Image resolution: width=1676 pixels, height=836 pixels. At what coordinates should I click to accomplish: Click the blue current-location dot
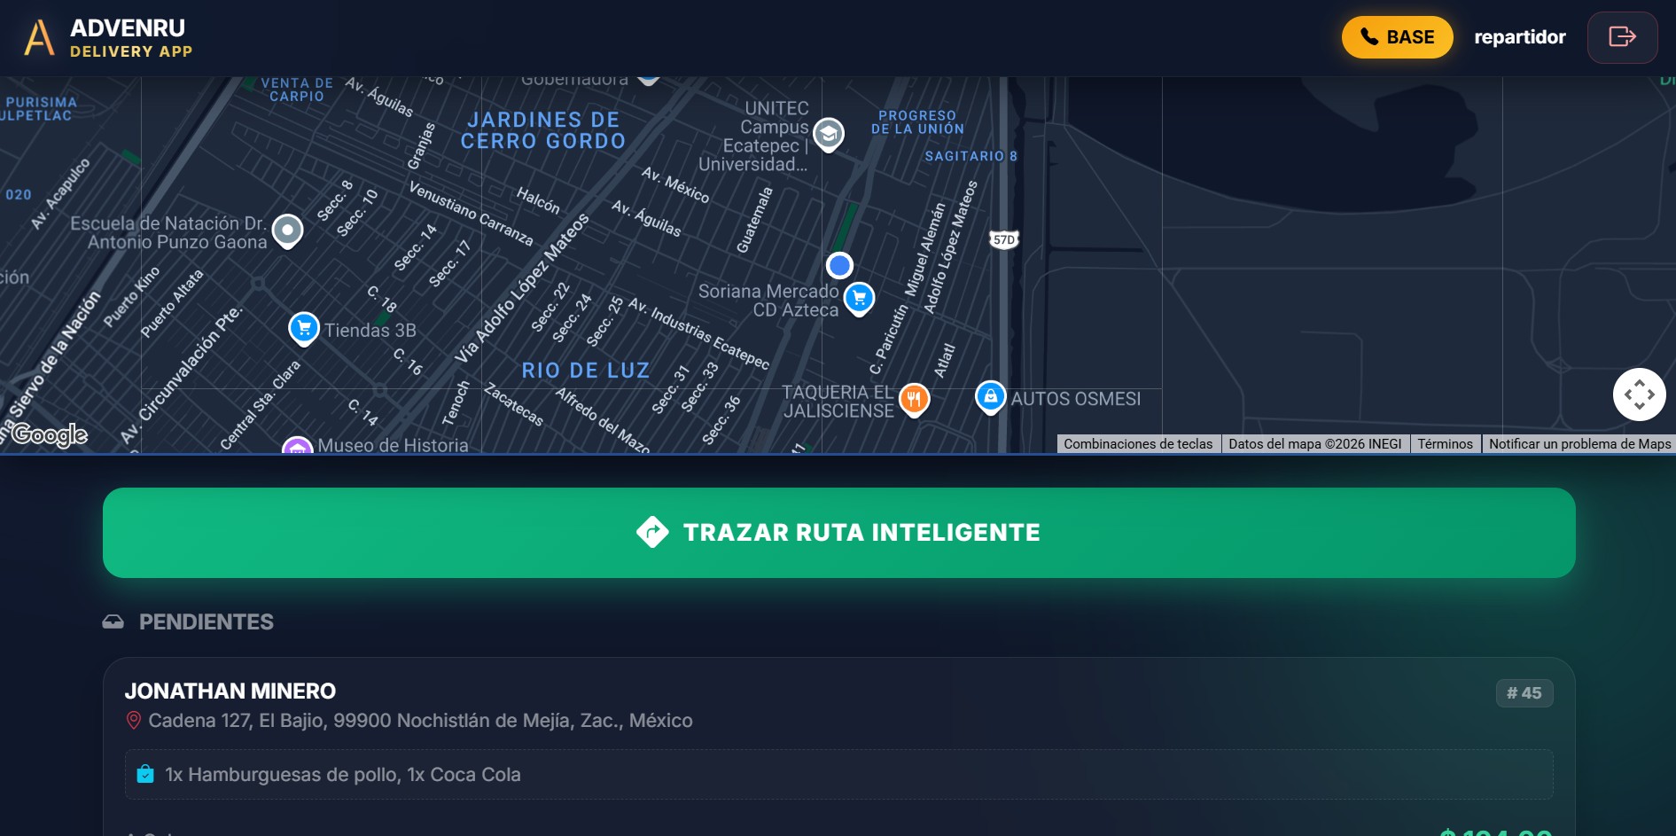[839, 265]
